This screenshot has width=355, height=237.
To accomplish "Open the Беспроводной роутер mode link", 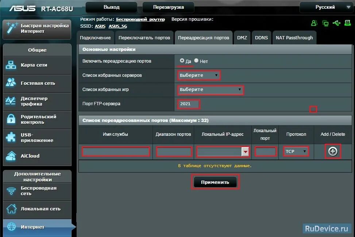I will coord(140,19).
